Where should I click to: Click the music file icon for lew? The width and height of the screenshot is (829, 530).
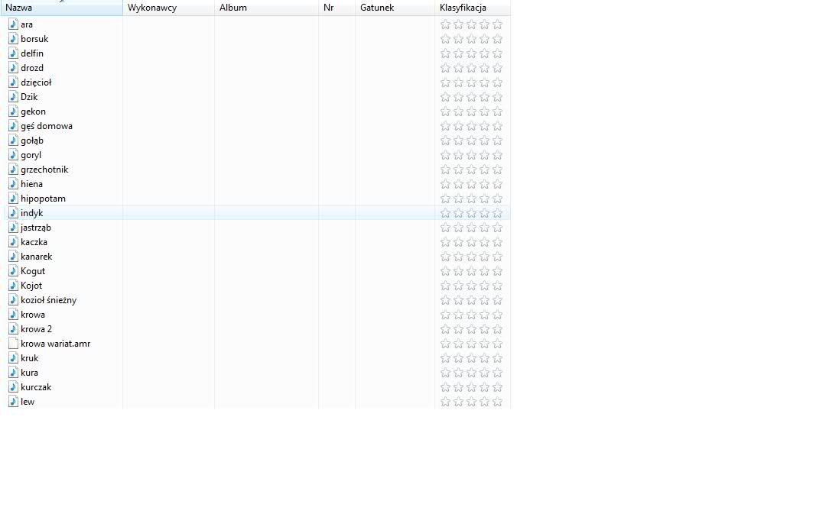13,402
